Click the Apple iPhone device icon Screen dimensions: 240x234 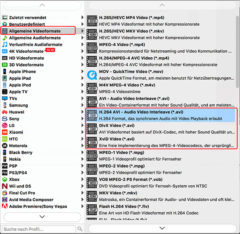[5, 71]
